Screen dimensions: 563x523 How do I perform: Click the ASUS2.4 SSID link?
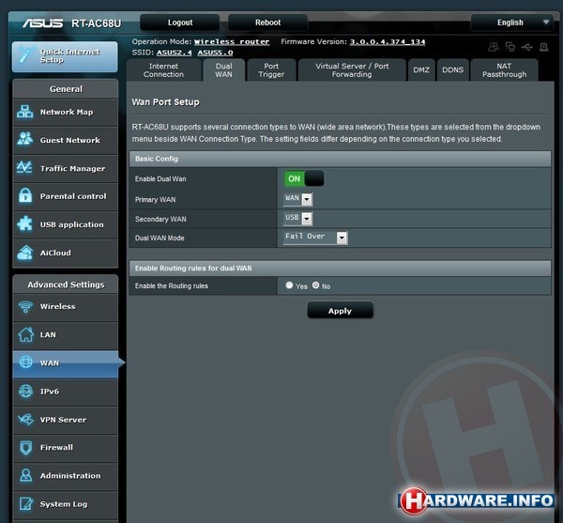175,53
